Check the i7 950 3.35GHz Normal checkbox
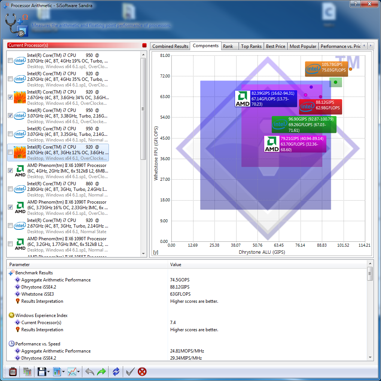Image resolution: width=381 pixels, height=381 pixels. coord(10,134)
